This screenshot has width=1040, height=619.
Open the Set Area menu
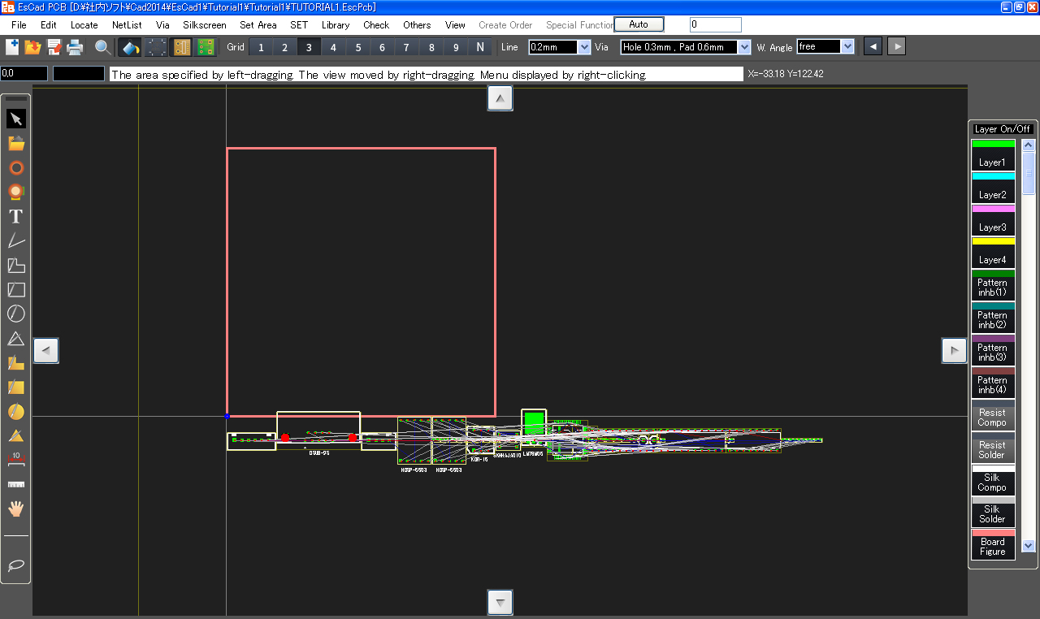(258, 25)
